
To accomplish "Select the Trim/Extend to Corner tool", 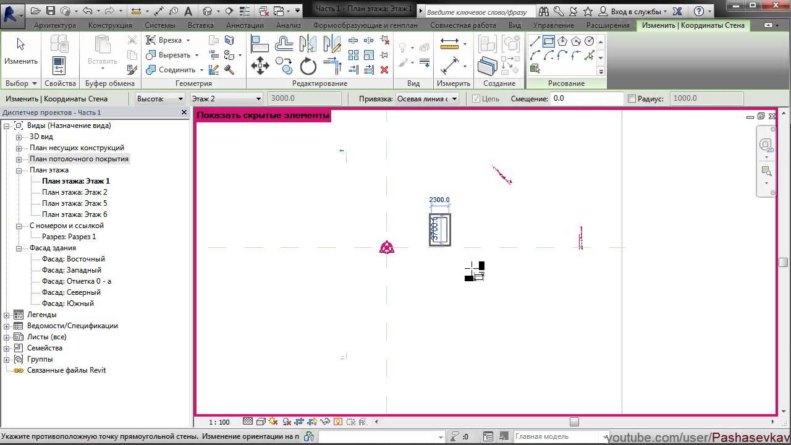I will coord(332,66).
